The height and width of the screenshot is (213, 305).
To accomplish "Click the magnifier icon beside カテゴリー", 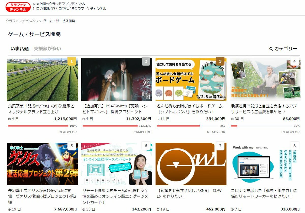I will [x=271, y=49].
